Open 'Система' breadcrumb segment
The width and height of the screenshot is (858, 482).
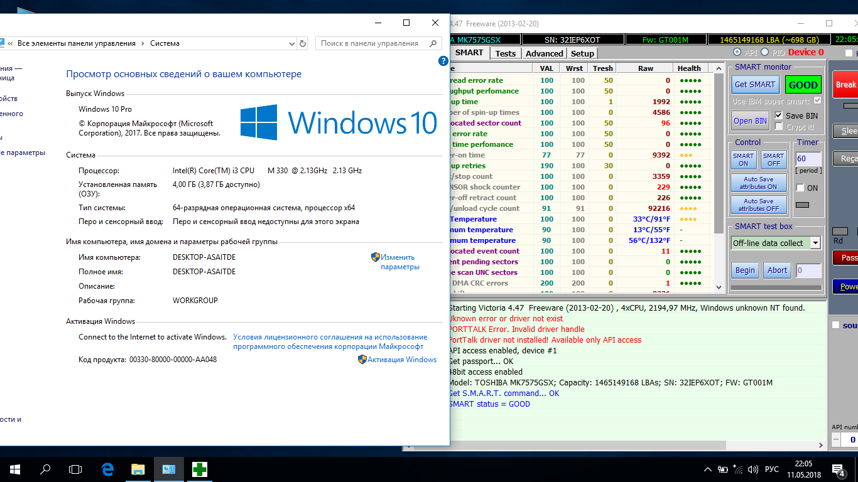pos(165,43)
